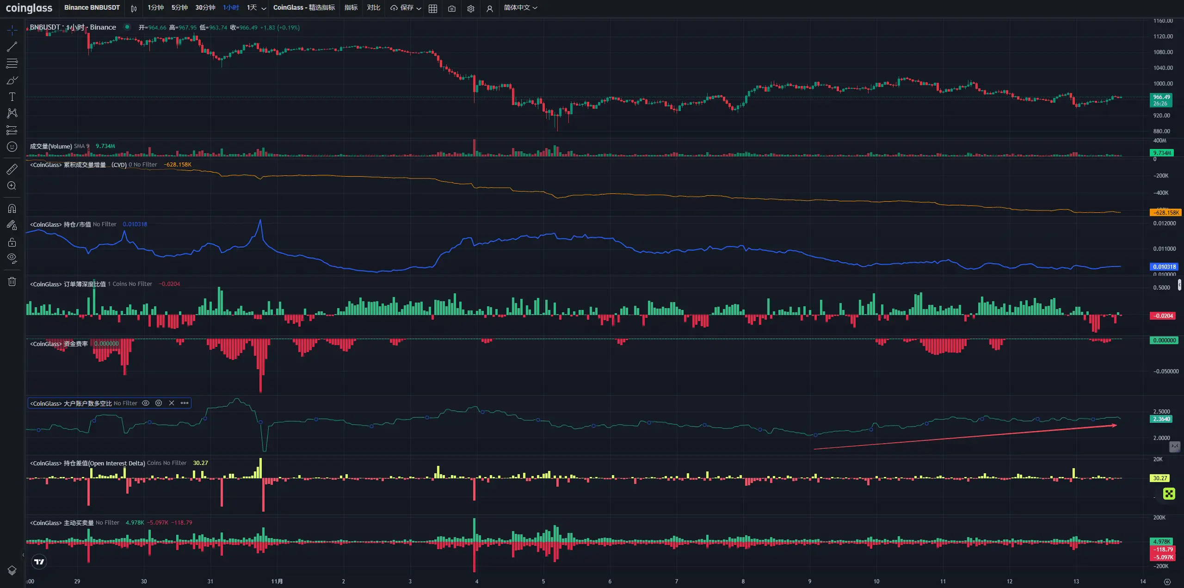Viewport: 1184px width, 588px height.
Task: Expand the timeframe dropdown chevron after 1天
Action: click(x=264, y=8)
